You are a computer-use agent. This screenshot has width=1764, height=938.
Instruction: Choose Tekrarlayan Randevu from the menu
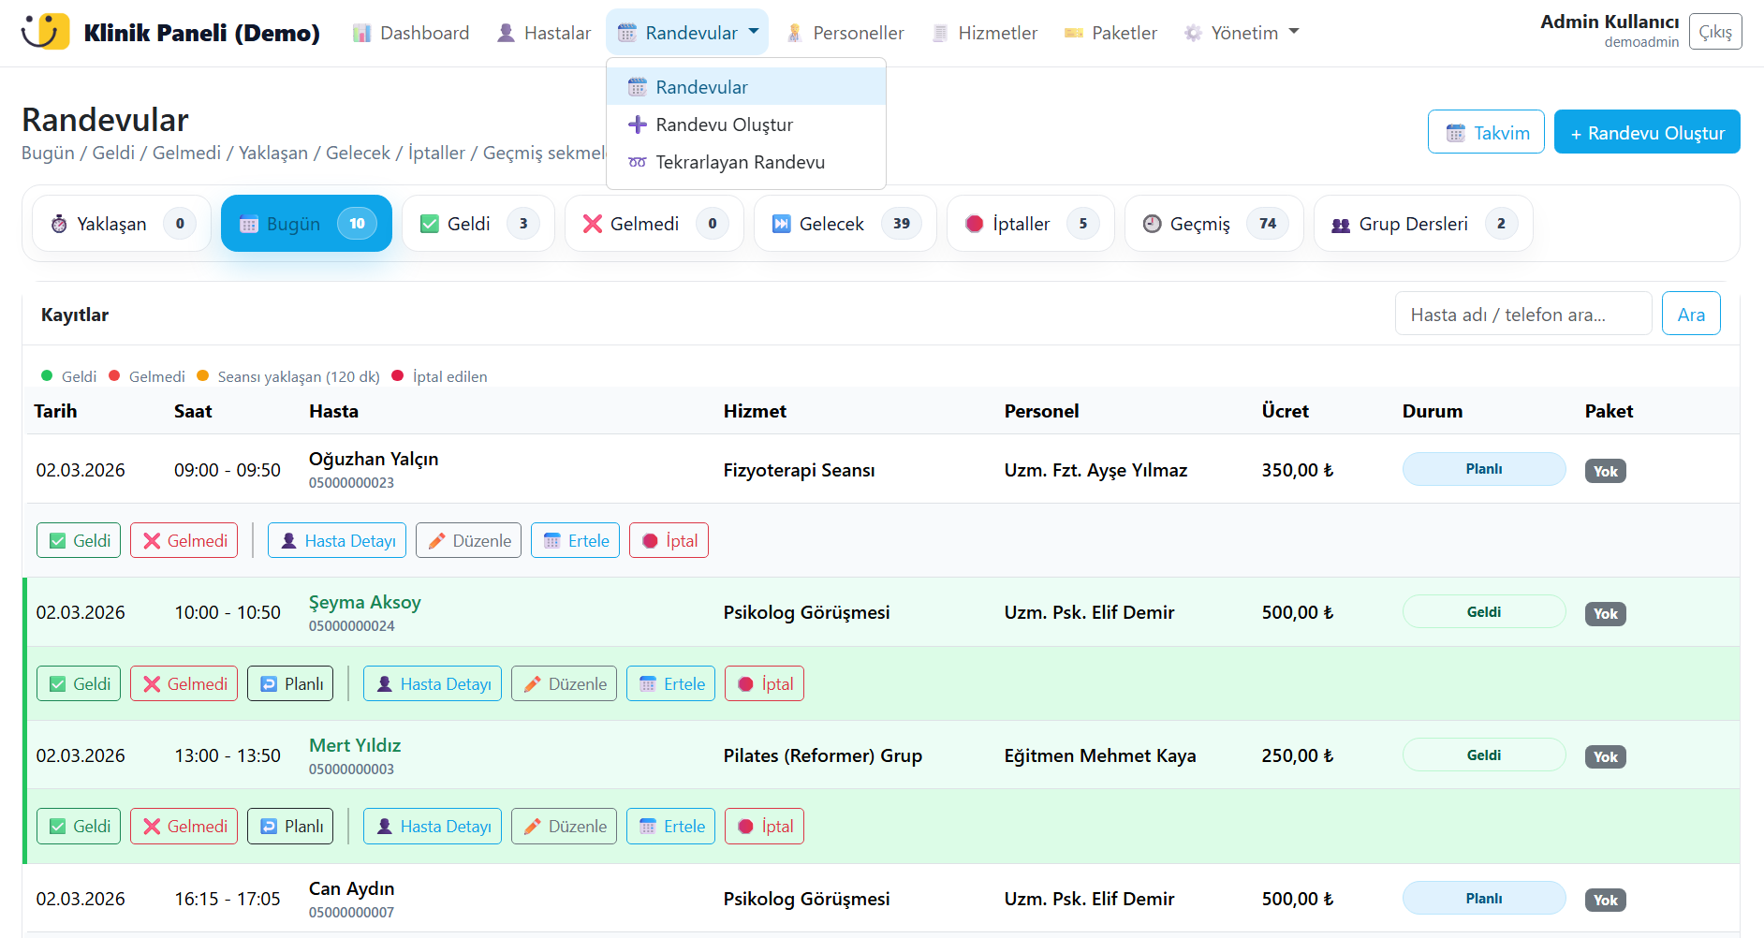point(739,162)
